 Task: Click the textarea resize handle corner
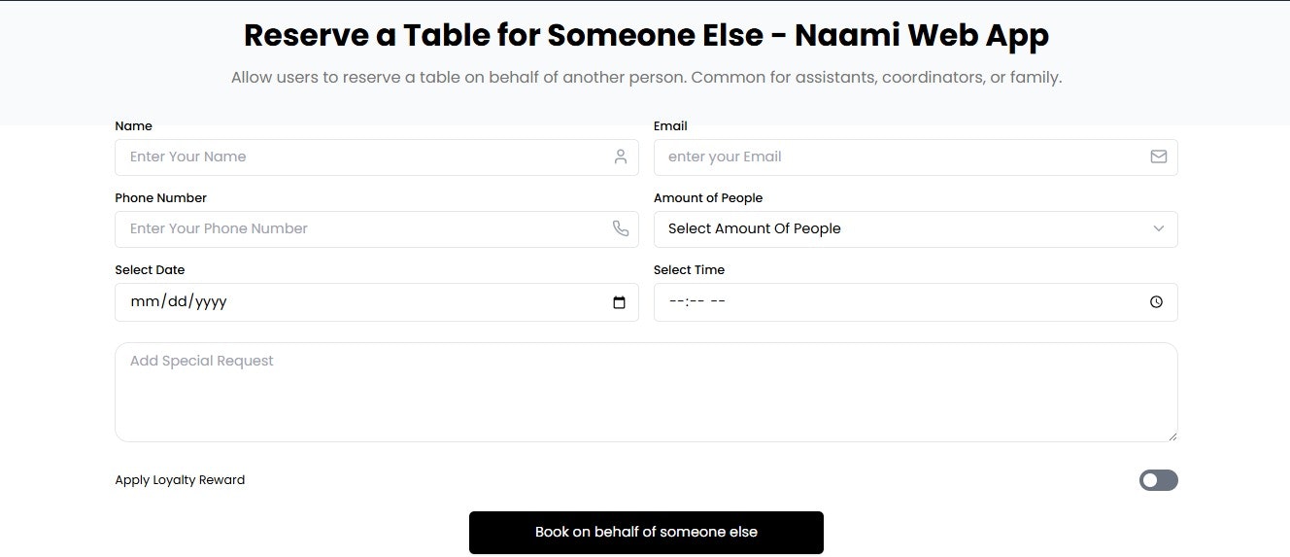coord(1171,435)
